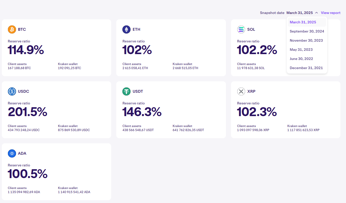Click the Cardano ADA icon
Screen dimensions: 346x203
click(x=12, y=153)
